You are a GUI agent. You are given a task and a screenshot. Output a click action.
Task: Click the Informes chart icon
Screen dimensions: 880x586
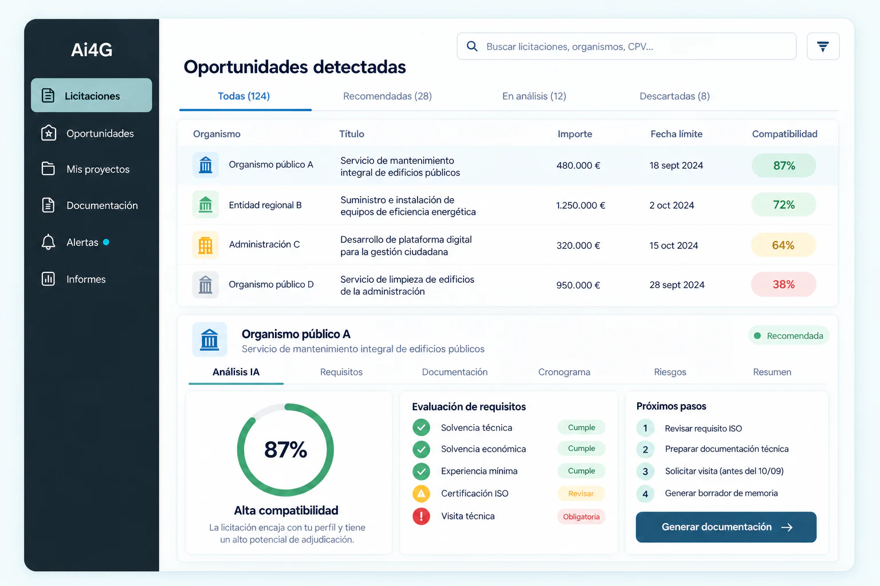(x=49, y=279)
